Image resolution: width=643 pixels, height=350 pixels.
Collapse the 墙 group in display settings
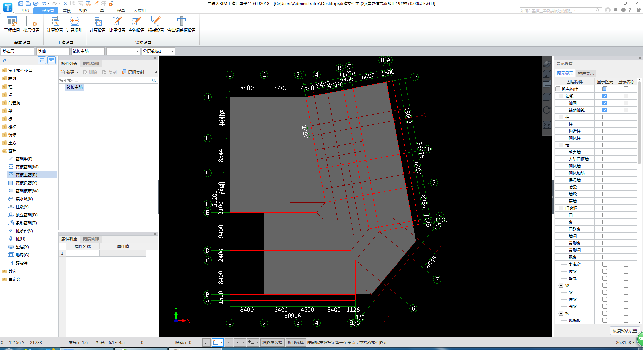coord(561,145)
